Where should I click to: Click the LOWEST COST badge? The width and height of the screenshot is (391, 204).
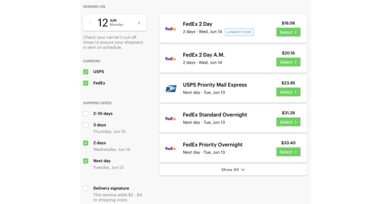239,32
